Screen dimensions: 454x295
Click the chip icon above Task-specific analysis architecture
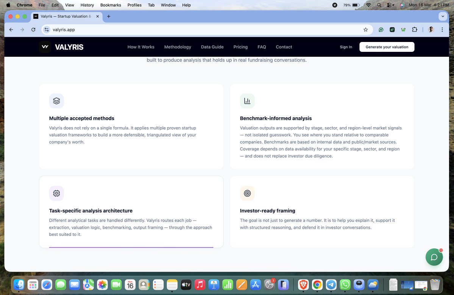[56, 193]
